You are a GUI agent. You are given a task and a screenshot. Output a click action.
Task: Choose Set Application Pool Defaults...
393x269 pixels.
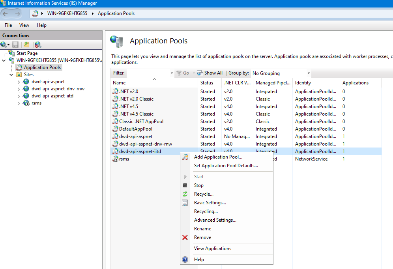coord(226,166)
